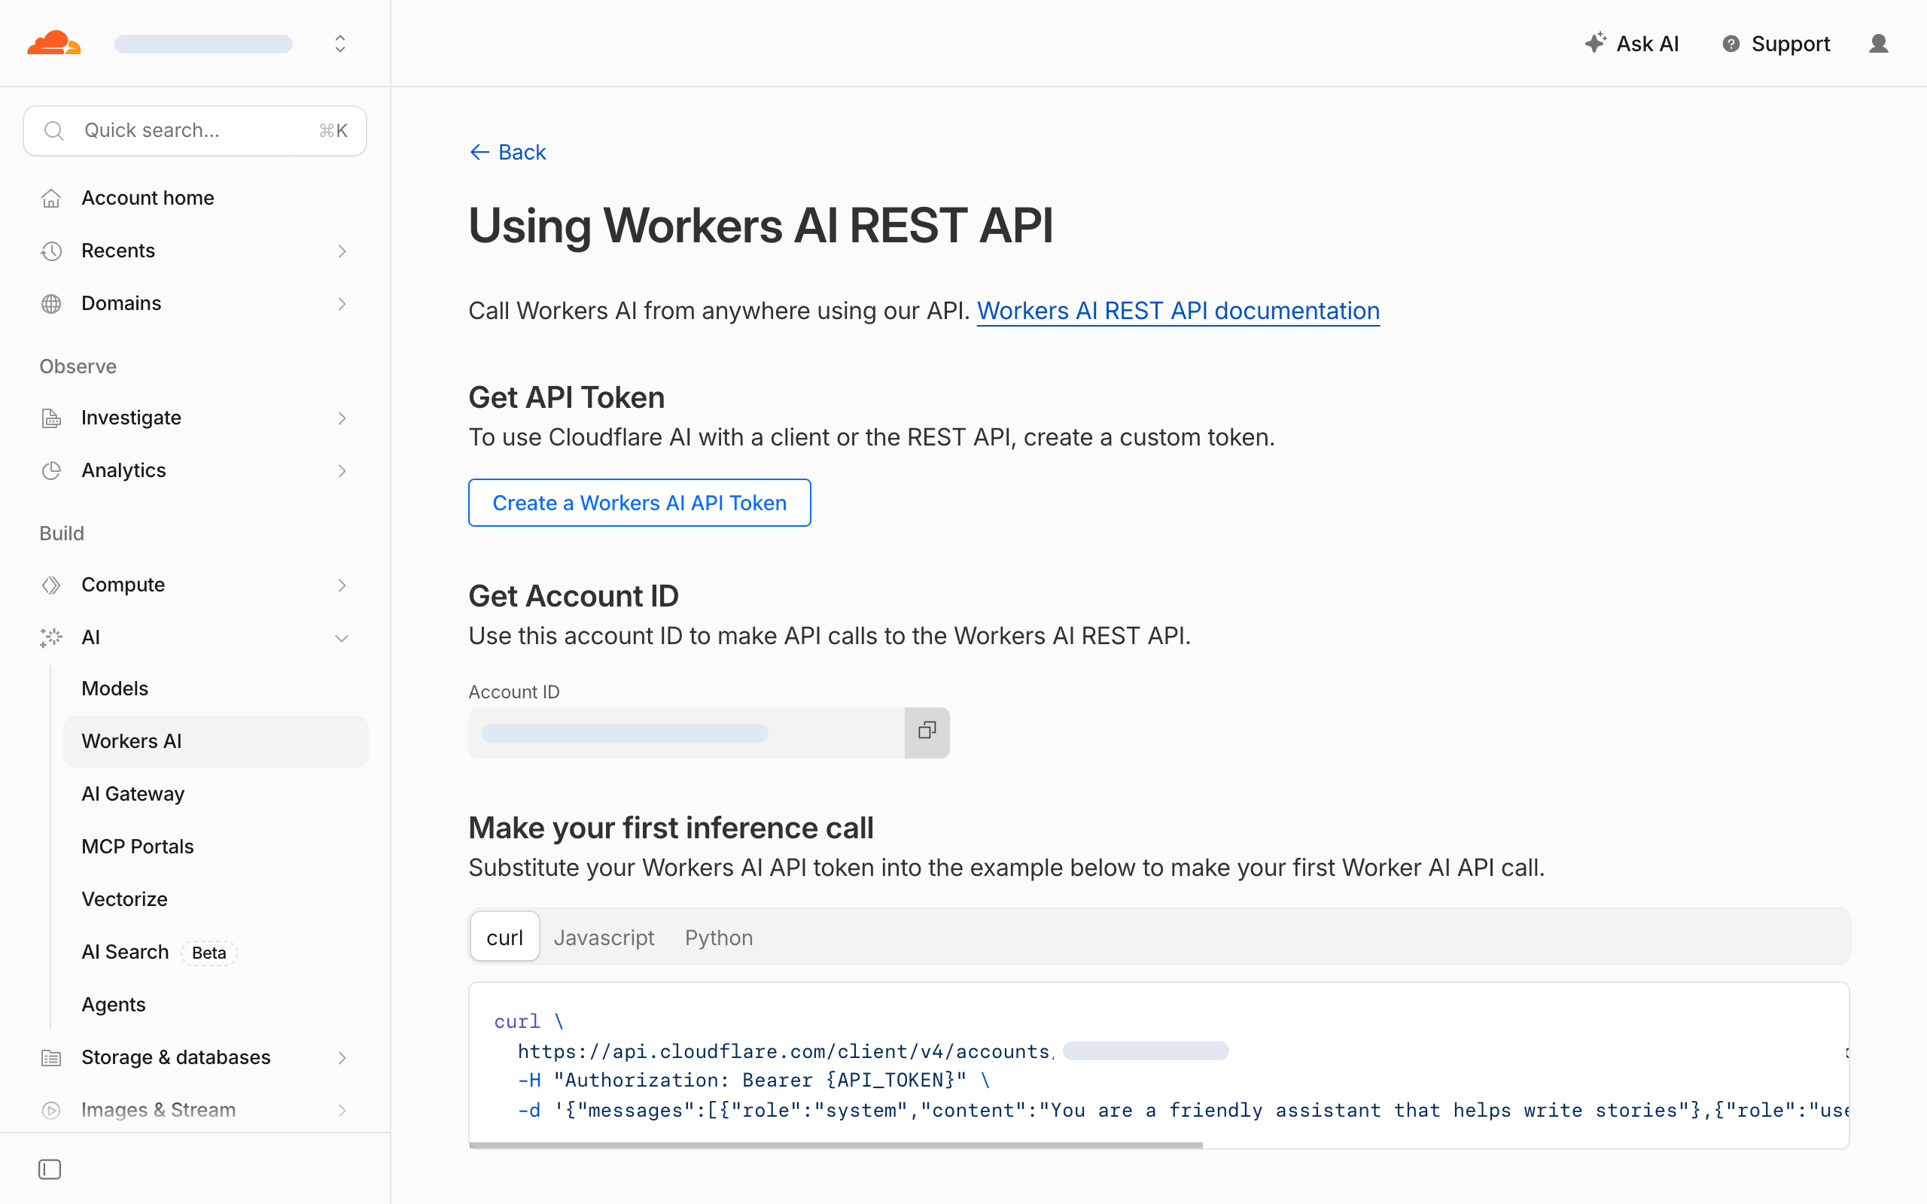Expand the Storage & databases chevron
This screenshot has height=1204, width=1927.
tap(342, 1058)
